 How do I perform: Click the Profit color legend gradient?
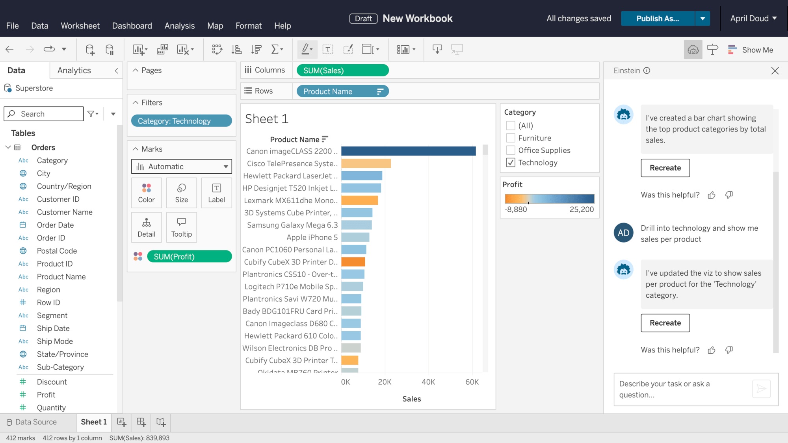click(549, 198)
